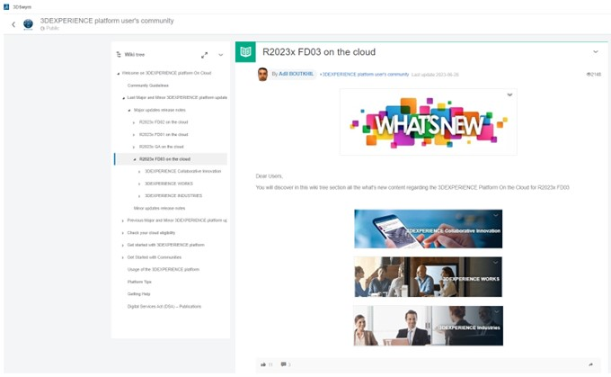Open the 3DEXPERIENCE Industries banner

(428, 326)
